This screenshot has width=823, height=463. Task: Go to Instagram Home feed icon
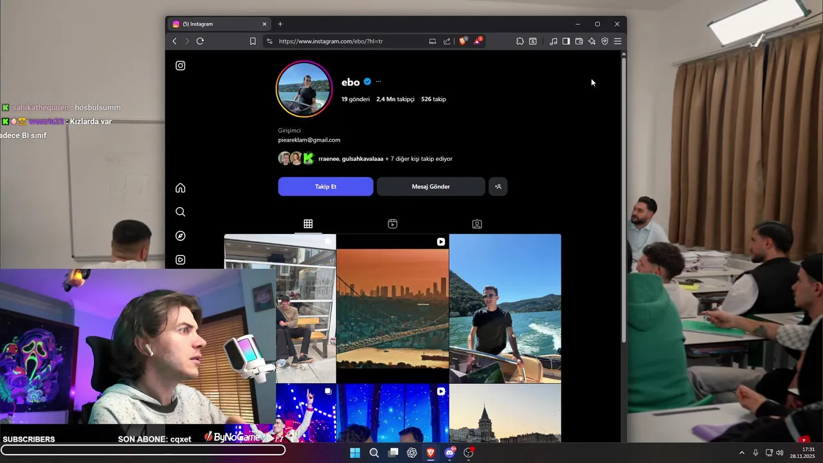point(181,188)
